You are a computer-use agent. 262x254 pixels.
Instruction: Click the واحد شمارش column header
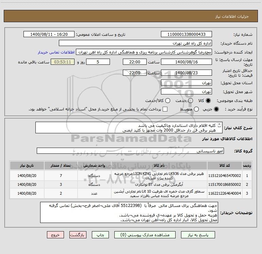pyautogui.click(x=94, y=165)
